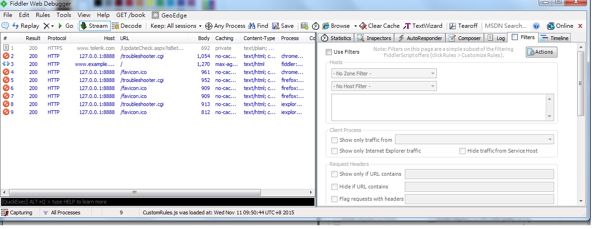Select session 1 www.telerik.com row

point(158,48)
